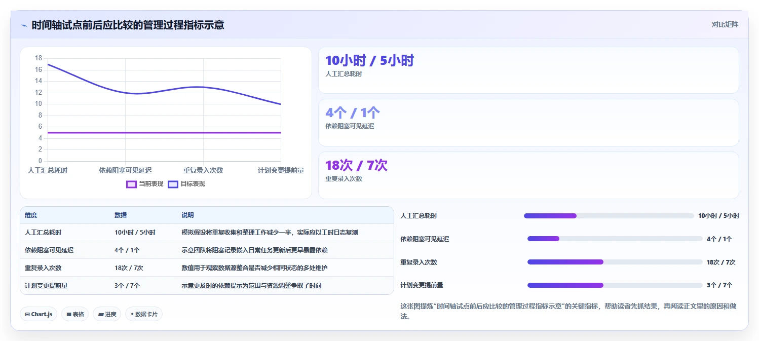Screen dimensions: 759x341
Task: Click the 对比矩阵 label in the header
Action: 725,24
